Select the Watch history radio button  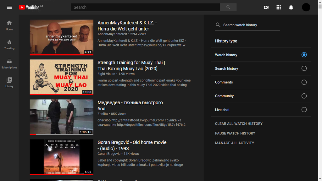click(304, 55)
